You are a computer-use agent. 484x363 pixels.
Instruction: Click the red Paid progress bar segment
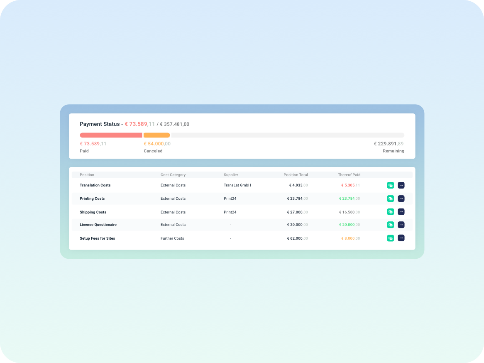[111, 135]
